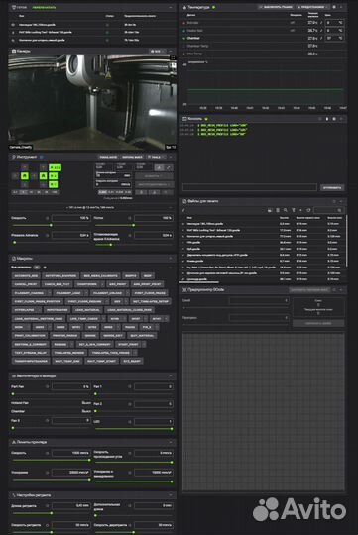This screenshot has width=358, height=535.
Task: Select 100 mm jog distance
Action: tap(54, 192)
